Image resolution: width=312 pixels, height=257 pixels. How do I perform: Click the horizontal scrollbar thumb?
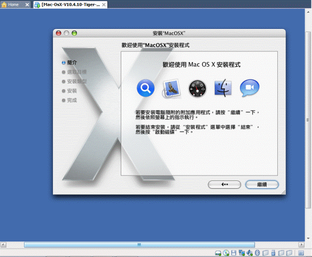click(x=139, y=245)
